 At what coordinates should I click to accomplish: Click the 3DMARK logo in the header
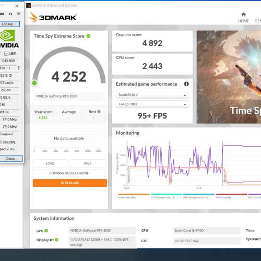[x=53, y=17]
